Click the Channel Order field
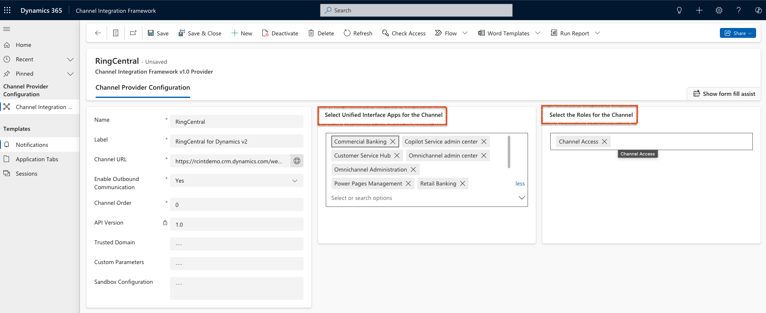This screenshot has width=766, height=313. [237, 204]
